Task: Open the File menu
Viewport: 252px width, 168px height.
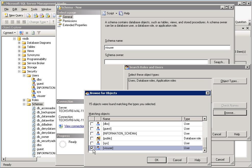Action: point(6,9)
